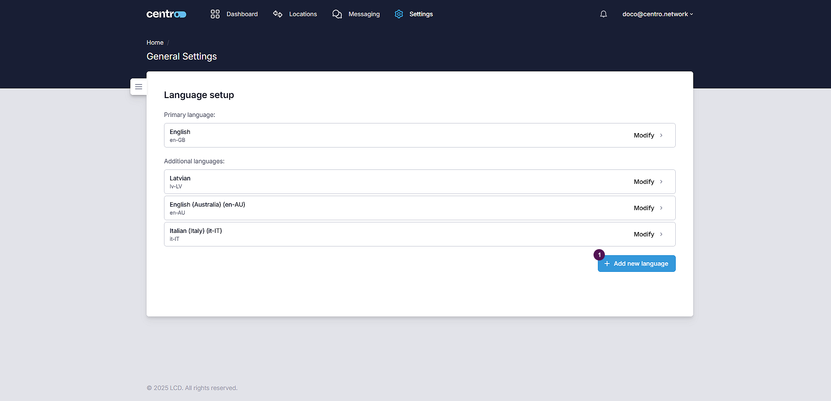
Task: Click the Centro logo
Action: pyautogui.click(x=166, y=14)
